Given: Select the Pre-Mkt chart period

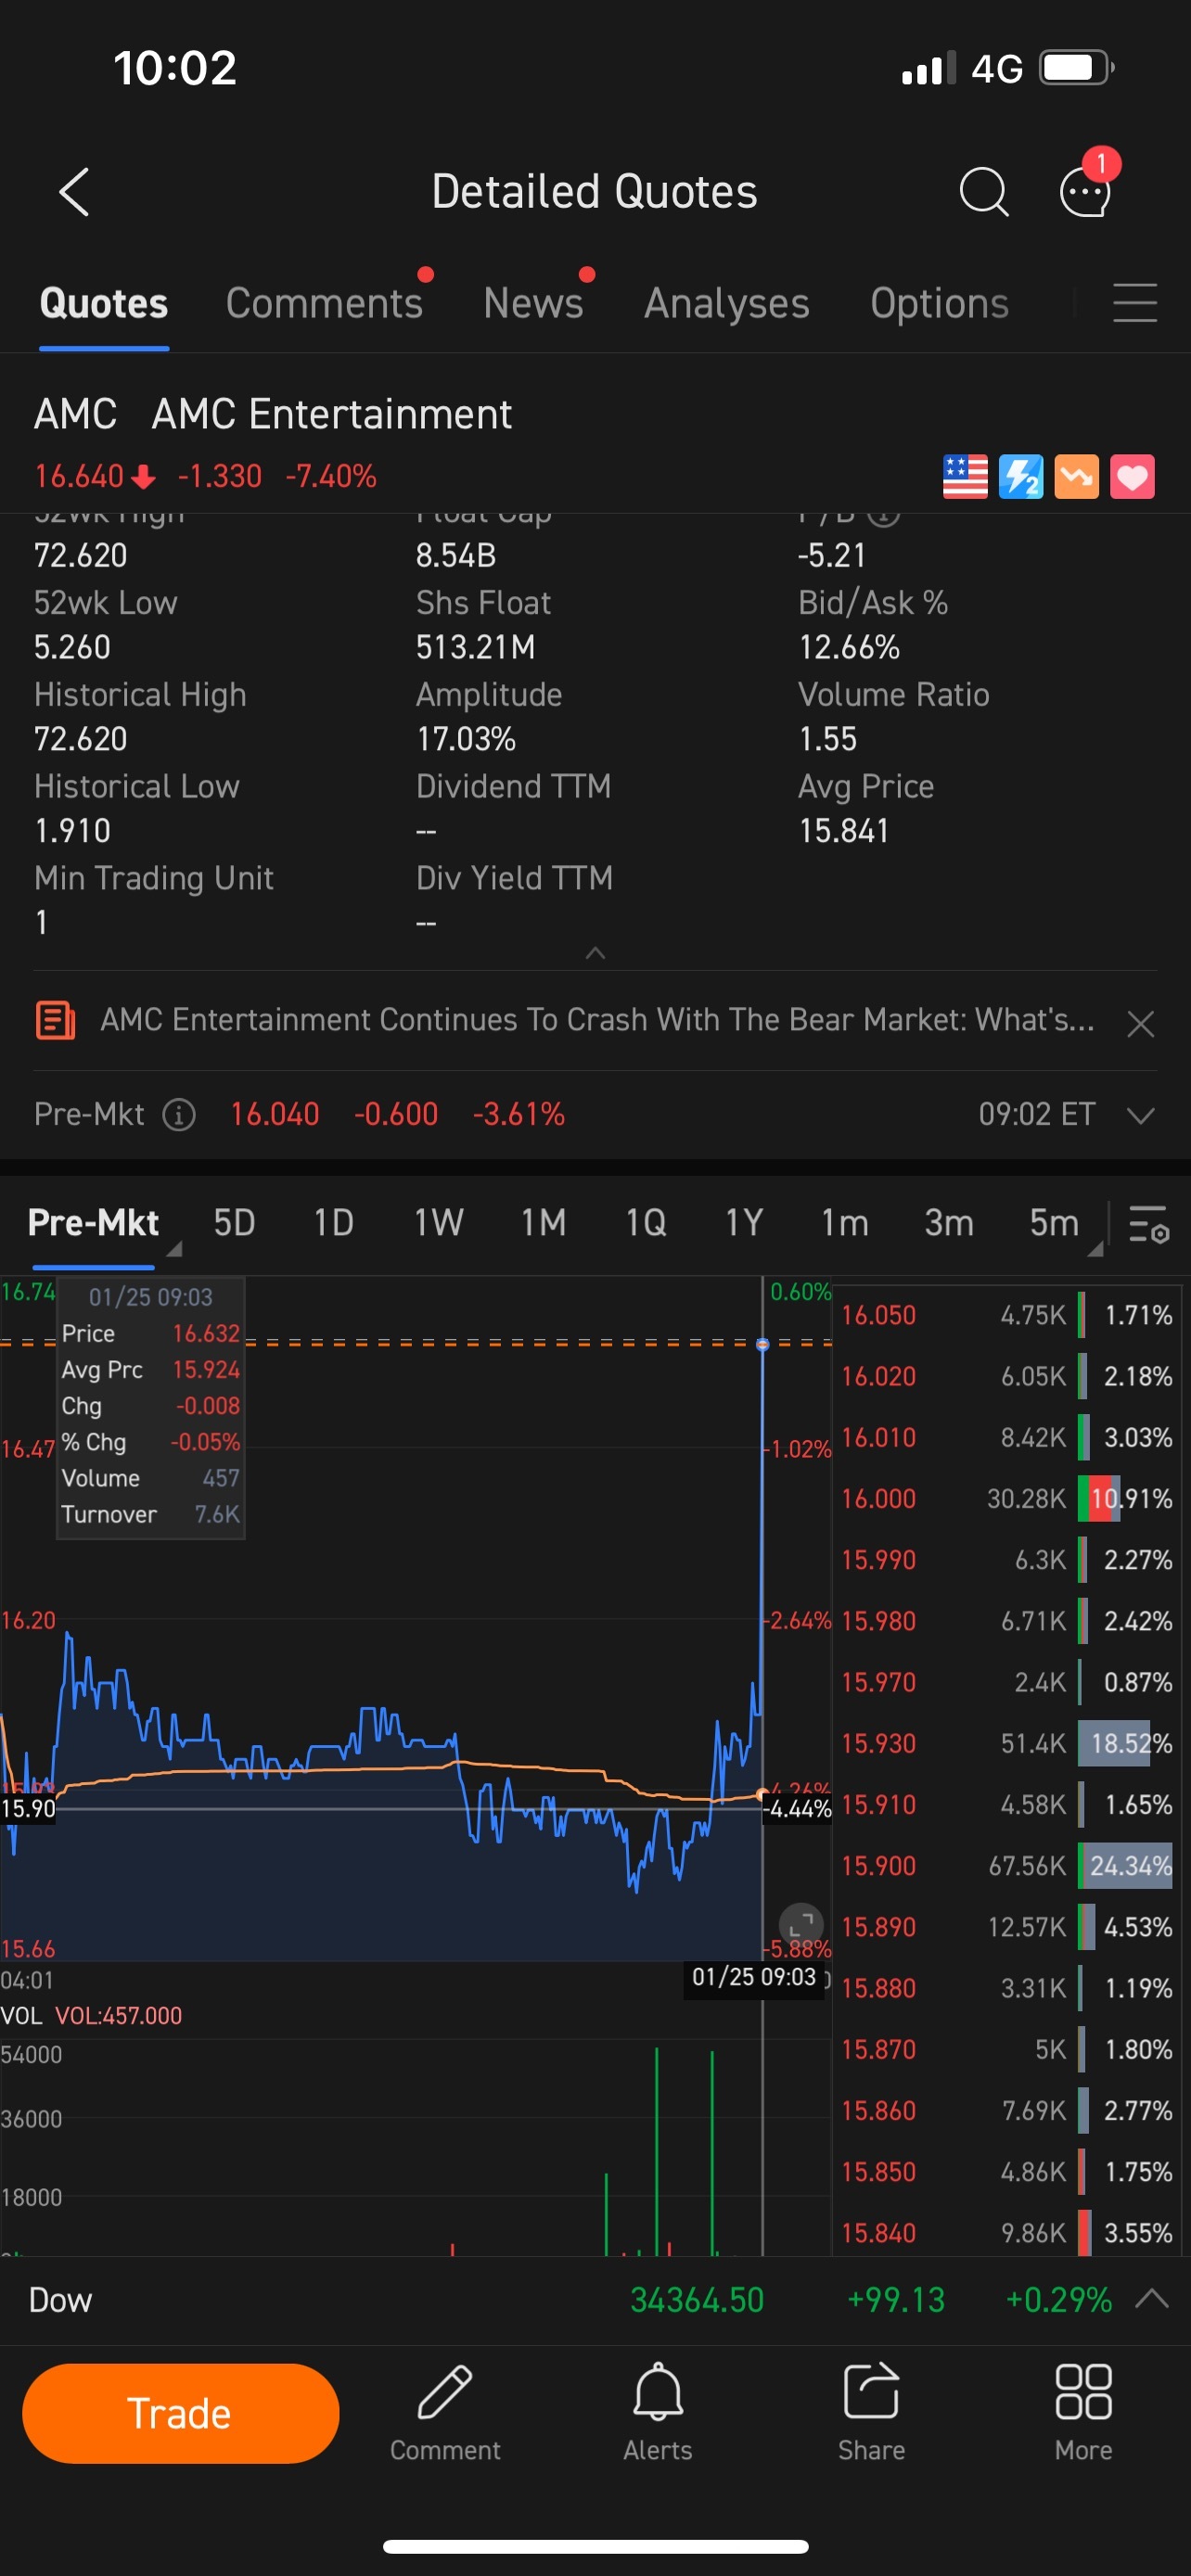Looking at the screenshot, I should (93, 1223).
